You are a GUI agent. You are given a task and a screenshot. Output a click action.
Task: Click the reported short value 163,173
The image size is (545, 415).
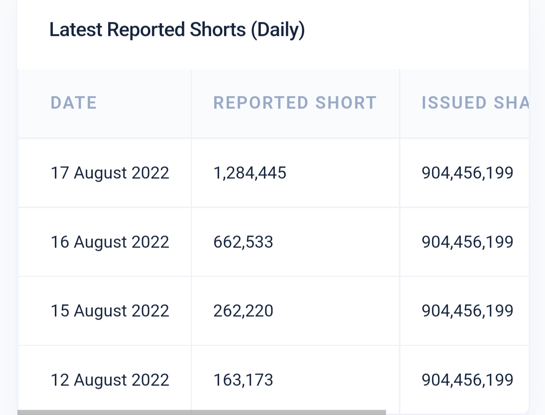coord(243,380)
